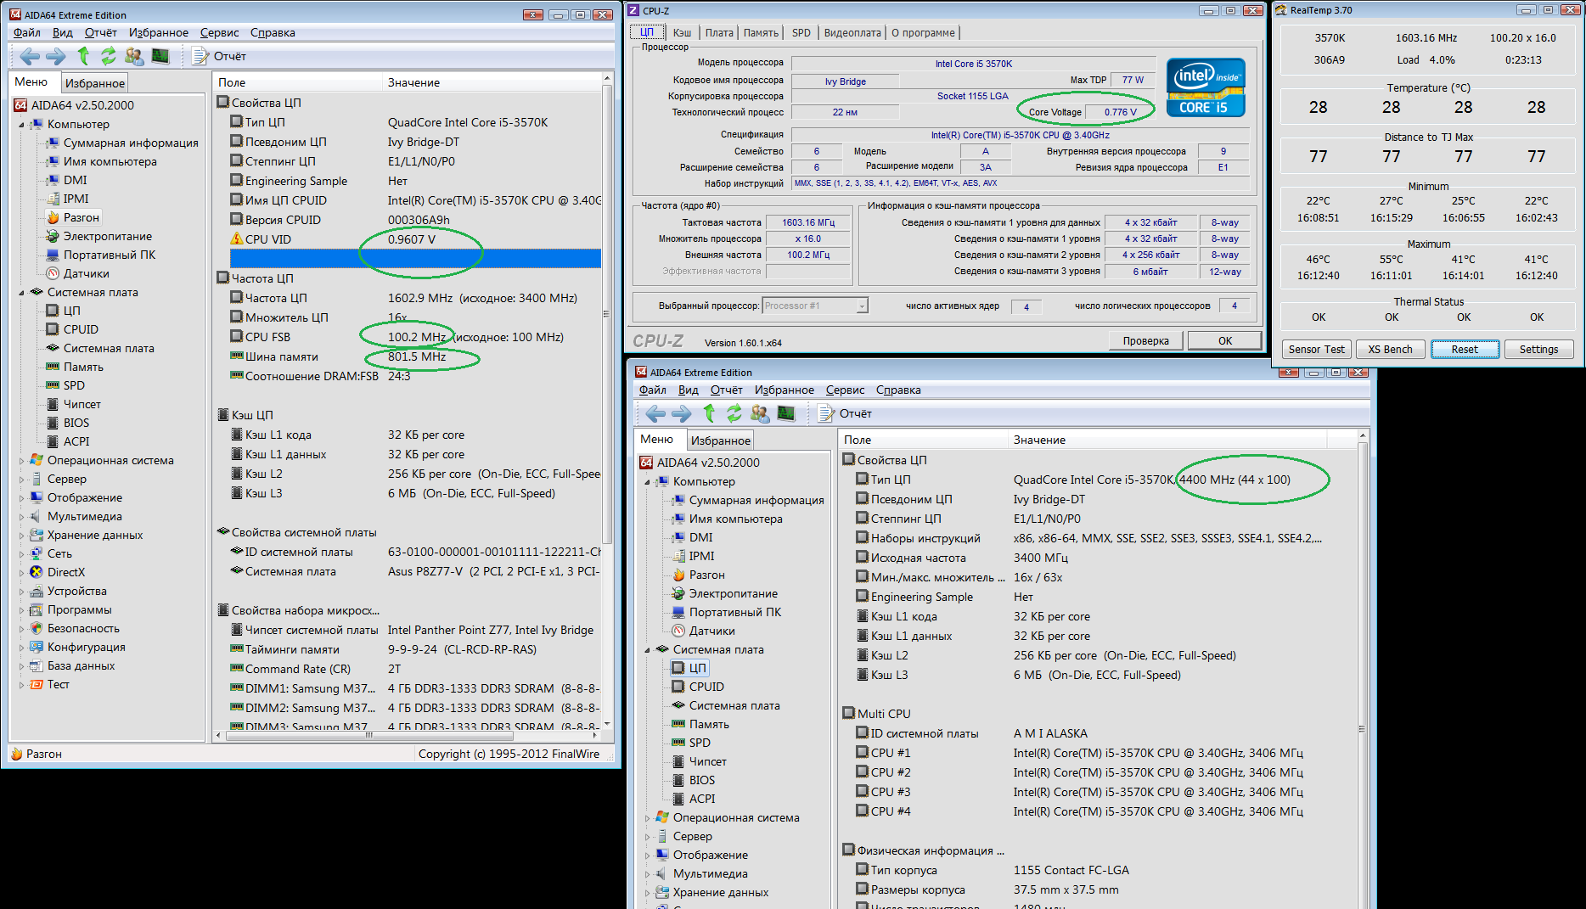
Task: Click the users icon in left AIDA64 toolbar
Action: pos(134,57)
